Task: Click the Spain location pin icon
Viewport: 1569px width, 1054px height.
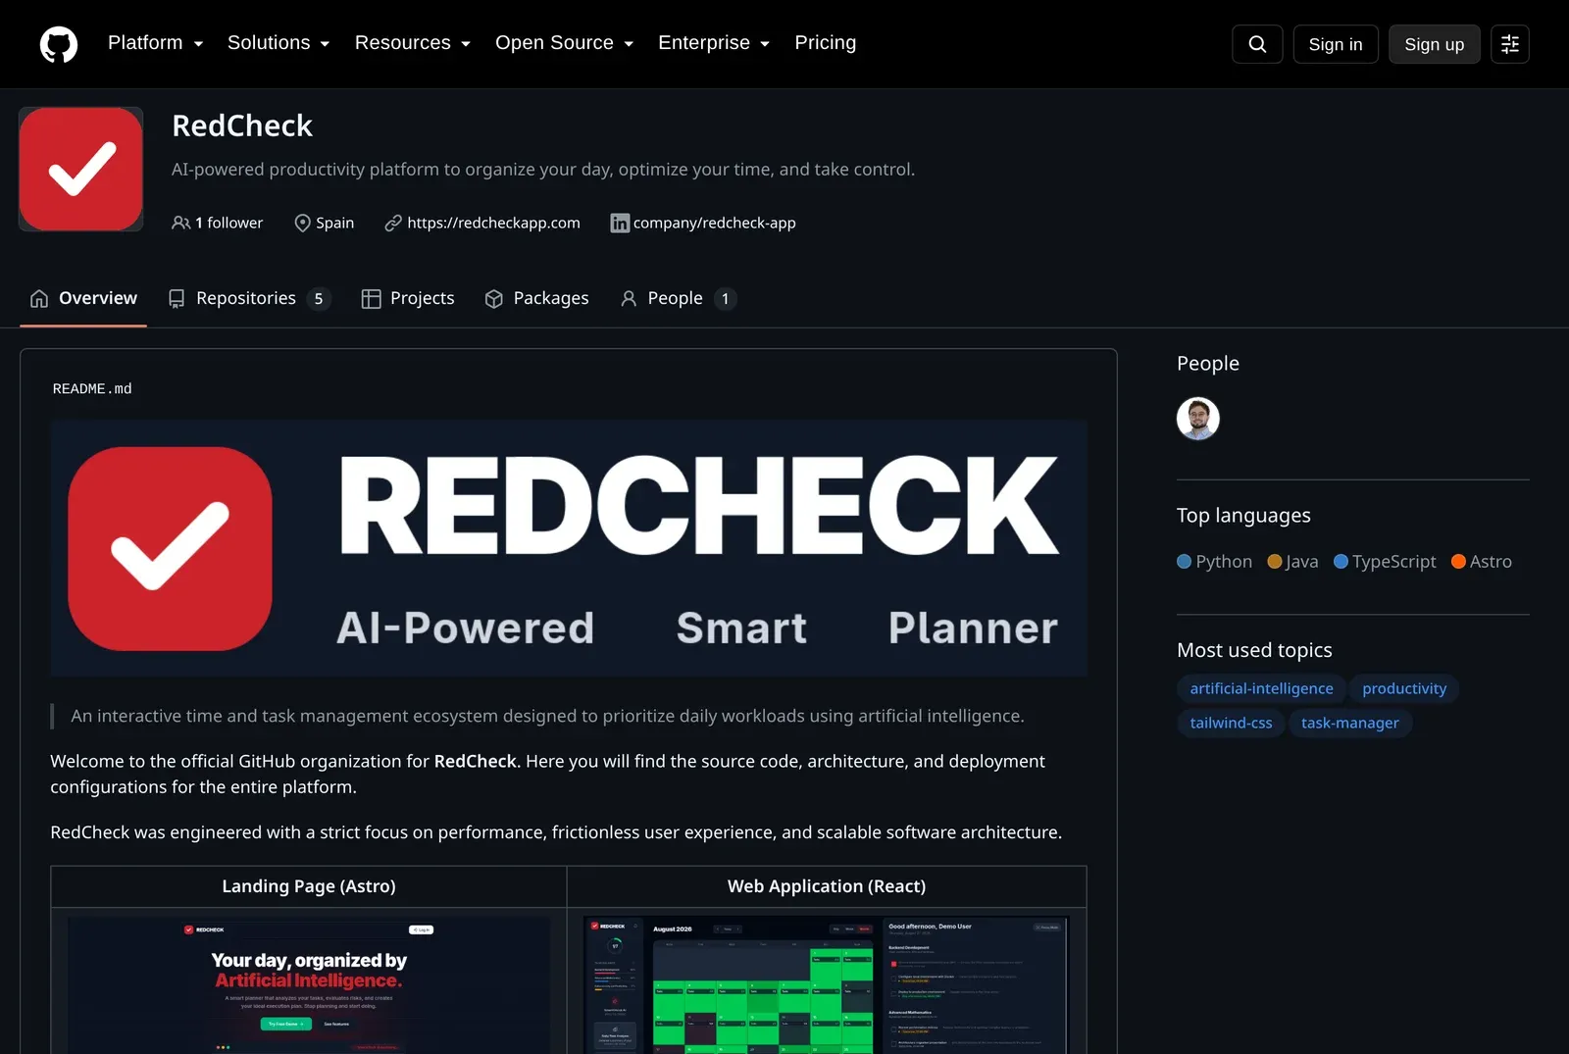Action: coord(302,223)
